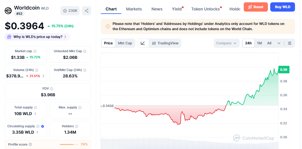Open Vol/Mkt Cap (24h) info icon
The width and height of the screenshot is (302, 149).
(x=85, y=70)
